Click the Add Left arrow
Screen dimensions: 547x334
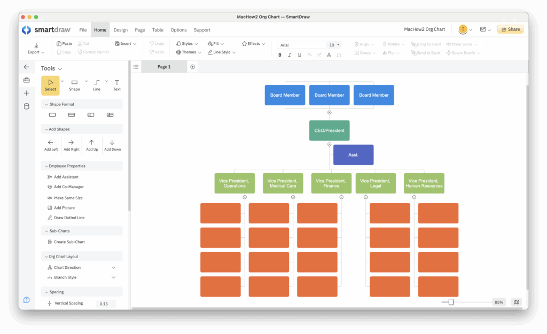51,145
